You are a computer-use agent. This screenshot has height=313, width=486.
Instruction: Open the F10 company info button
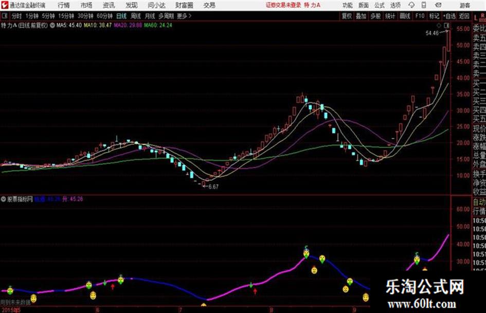pyautogui.click(x=420, y=16)
